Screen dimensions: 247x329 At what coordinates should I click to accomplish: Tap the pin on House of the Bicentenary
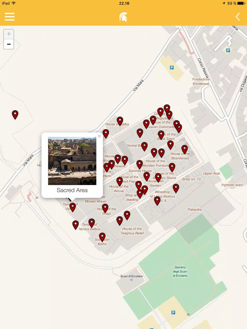(x=185, y=149)
